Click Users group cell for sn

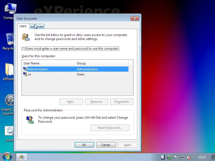click(x=81, y=74)
